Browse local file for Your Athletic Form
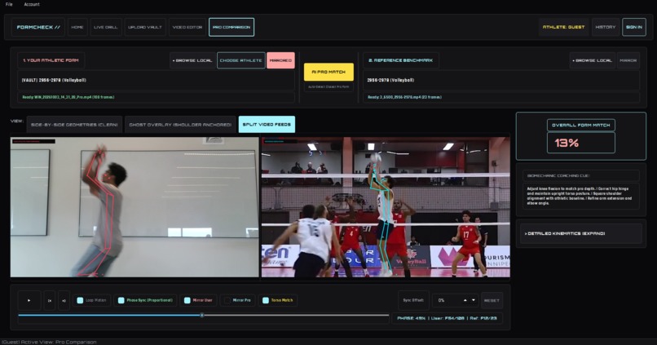This screenshot has height=345, width=657. (192, 60)
